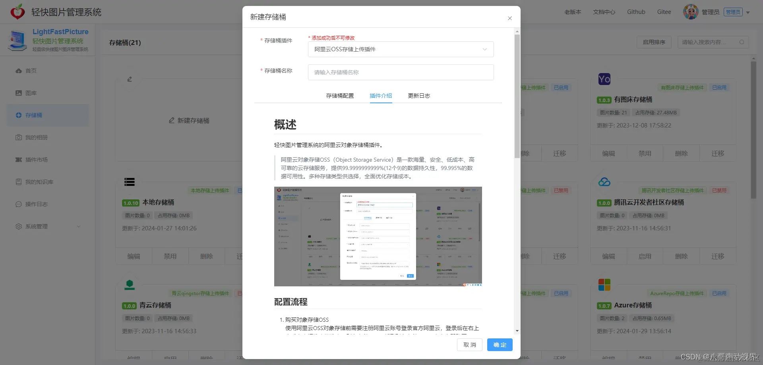Screen dimensions: 763x365
Task: Open 我的知识库 with the book icon
Action: click(19, 182)
